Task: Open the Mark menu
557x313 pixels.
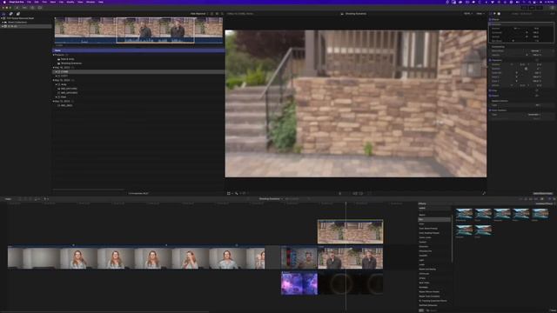Action: click(x=53, y=2)
